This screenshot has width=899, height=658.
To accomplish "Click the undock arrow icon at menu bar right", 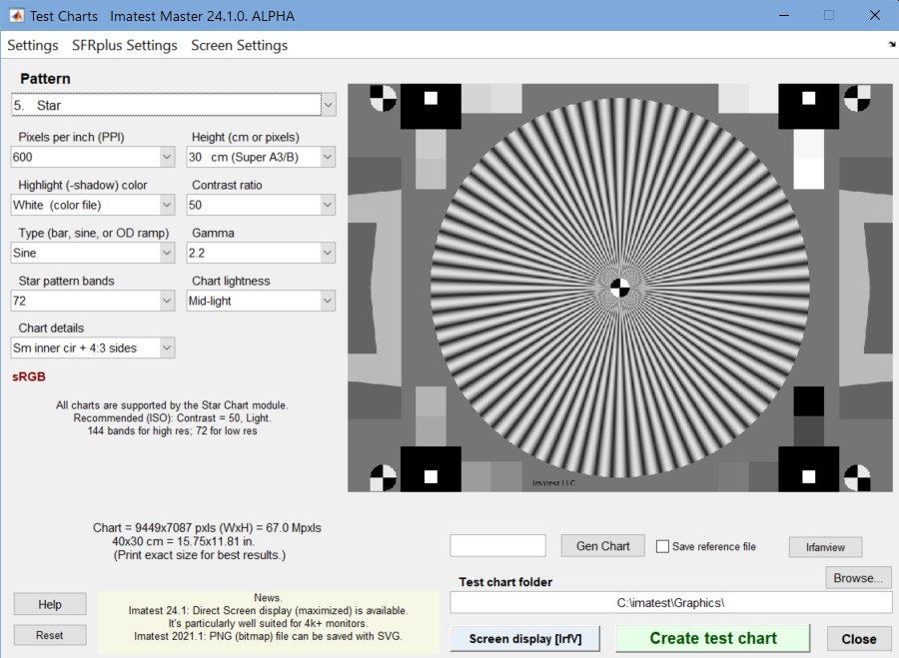I will point(892,44).
